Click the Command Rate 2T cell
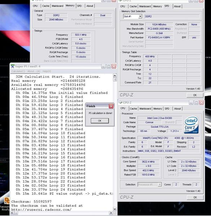Image resolution: width=211 pixels, height=216 pixels. 150,82
